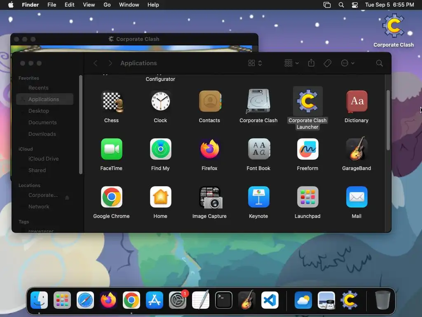Select the Corporate Clash alias icon in Applications
Image resolution: width=422 pixels, height=317 pixels.
pos(258,101)
